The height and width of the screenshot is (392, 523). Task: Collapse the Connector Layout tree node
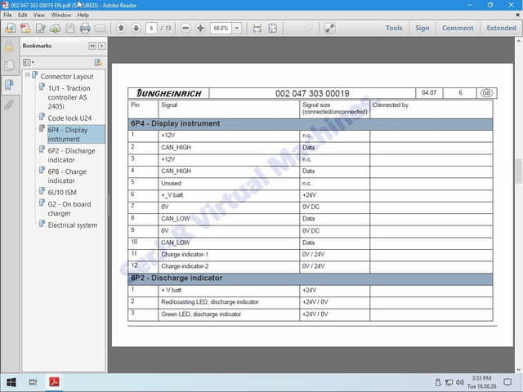click(x=27, y=74)
